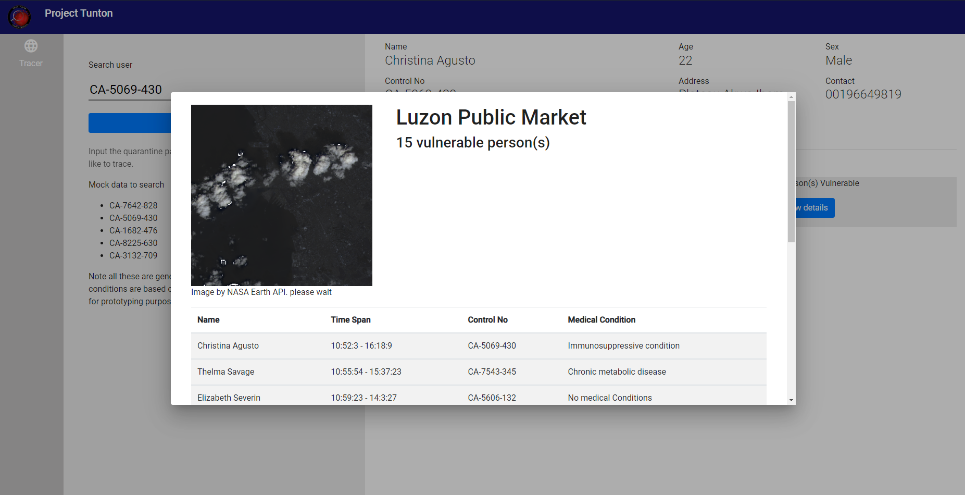Image resolution: width=965 pixels, height=495 pixels.
Task: Click the Mock data to search heading
Action: click(x=126, y=185)
